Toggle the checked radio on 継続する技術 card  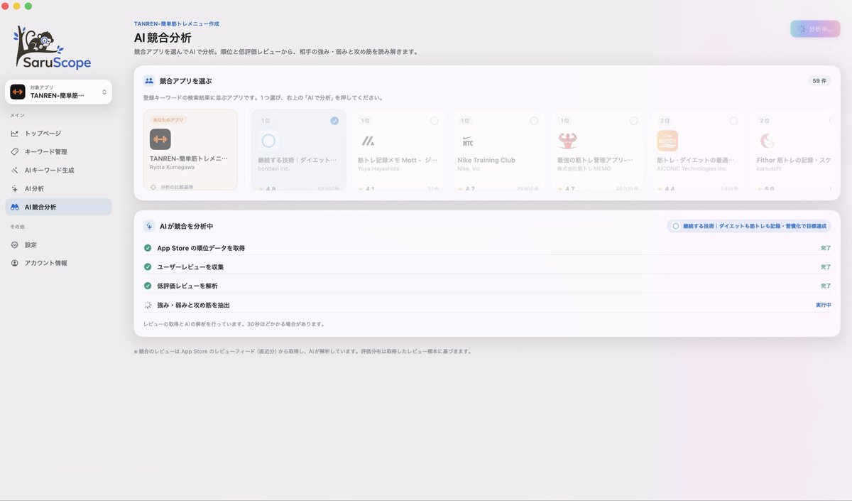[334, 121]
